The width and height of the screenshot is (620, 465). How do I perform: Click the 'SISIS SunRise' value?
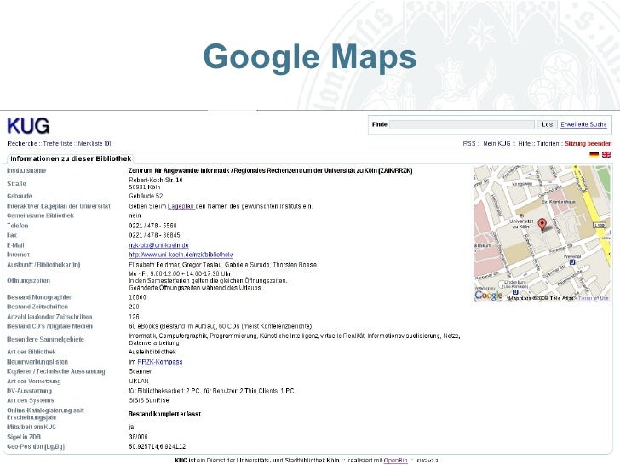click(x=149, y=400)
